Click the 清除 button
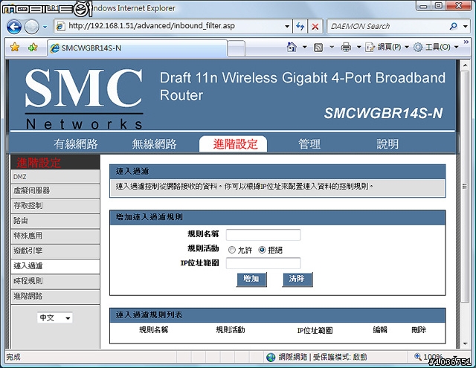The image size is (476, 368). coord(297,279)
